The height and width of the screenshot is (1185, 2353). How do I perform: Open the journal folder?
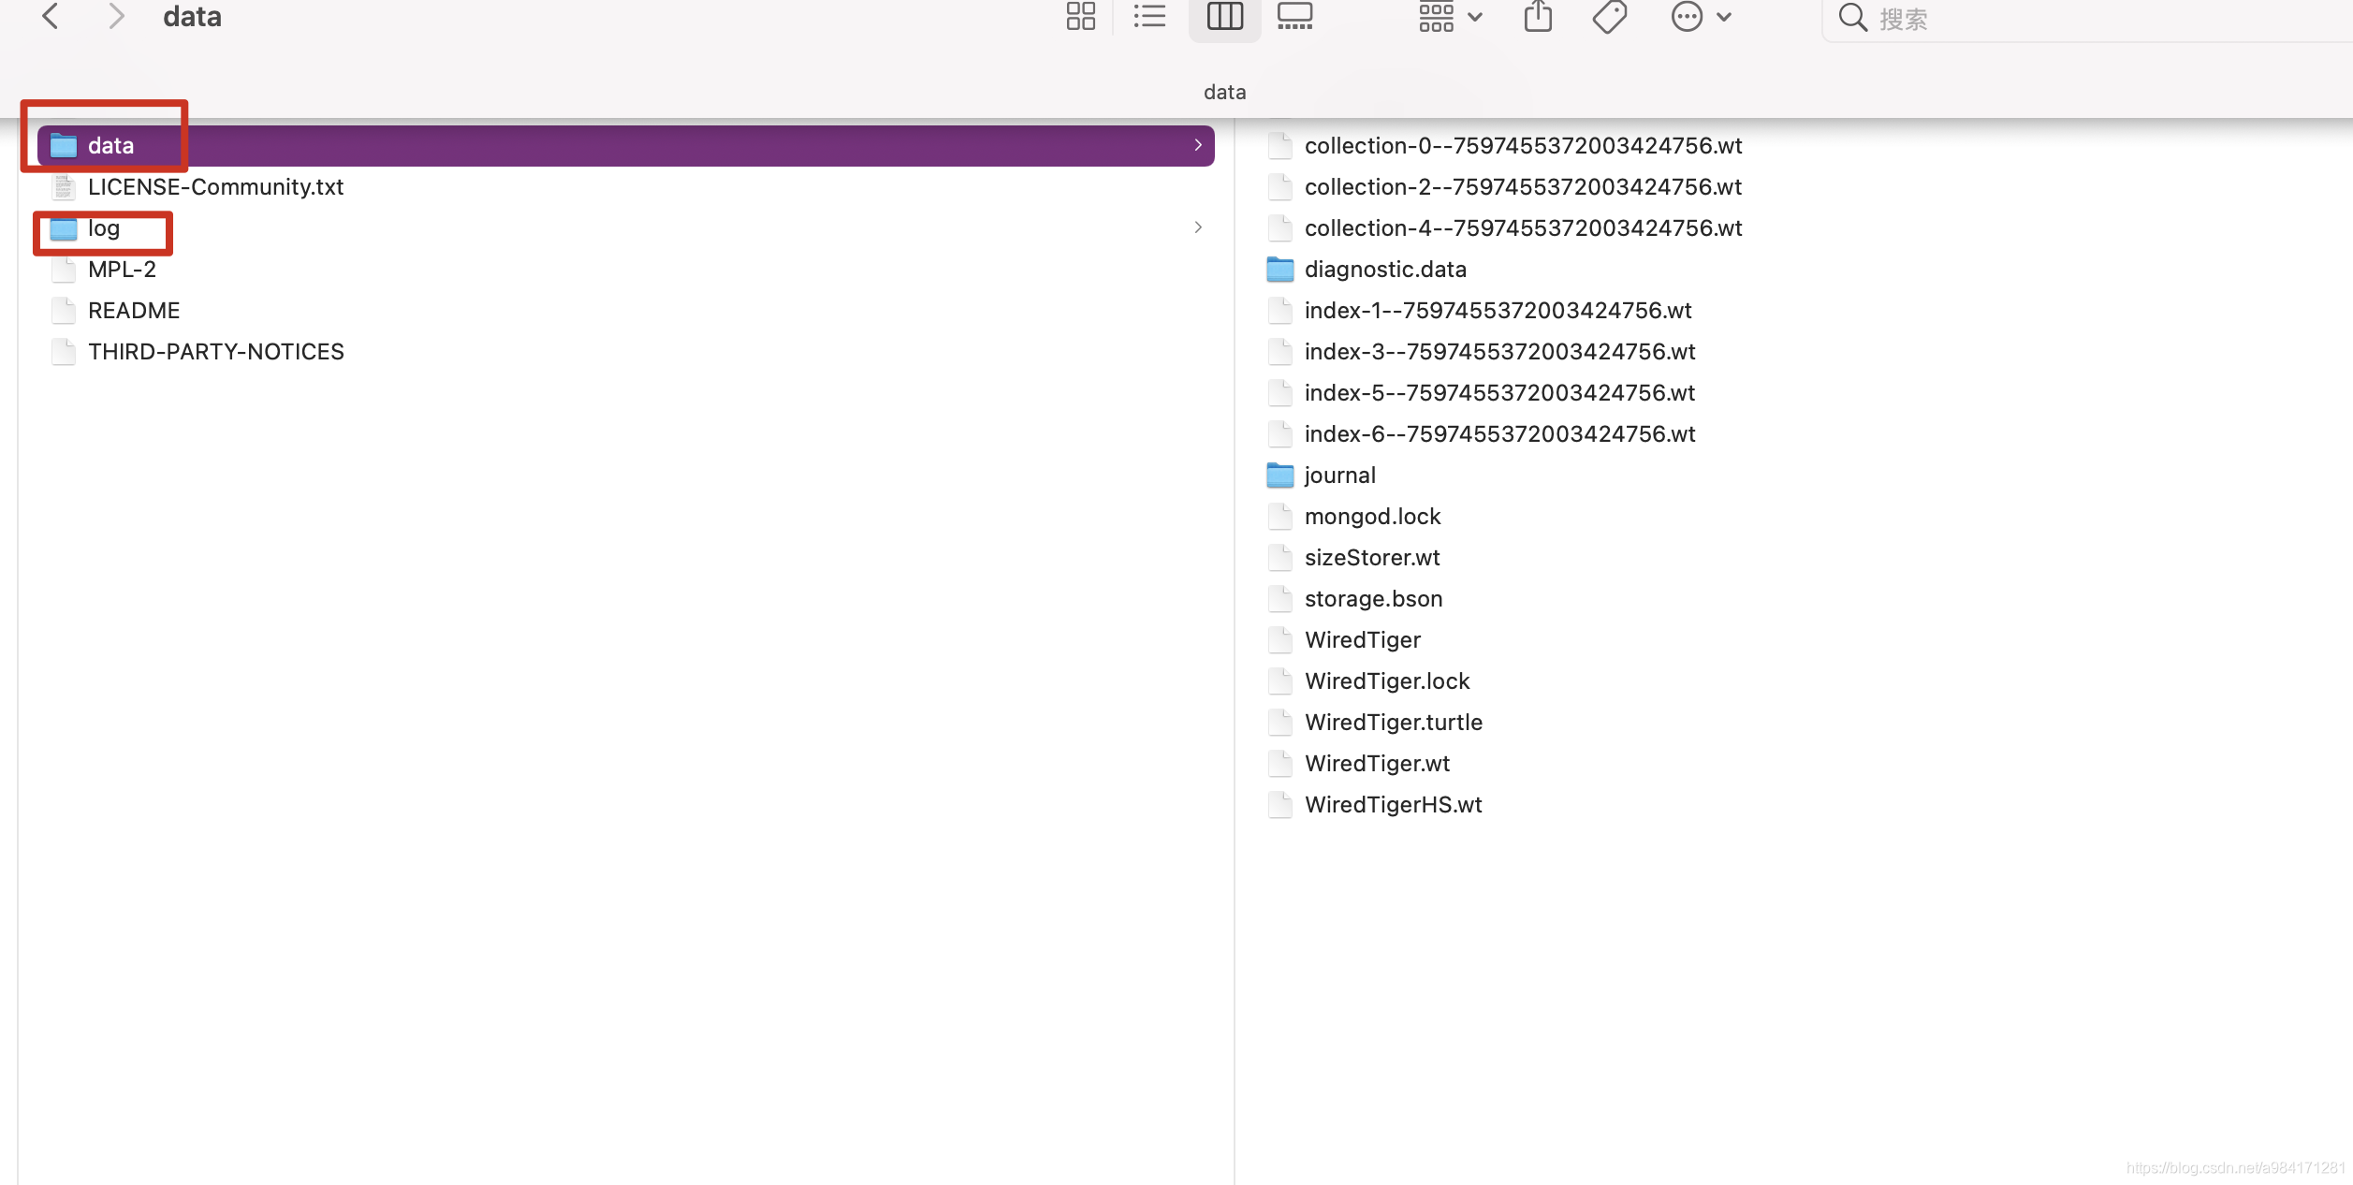tap(1339, 475)
